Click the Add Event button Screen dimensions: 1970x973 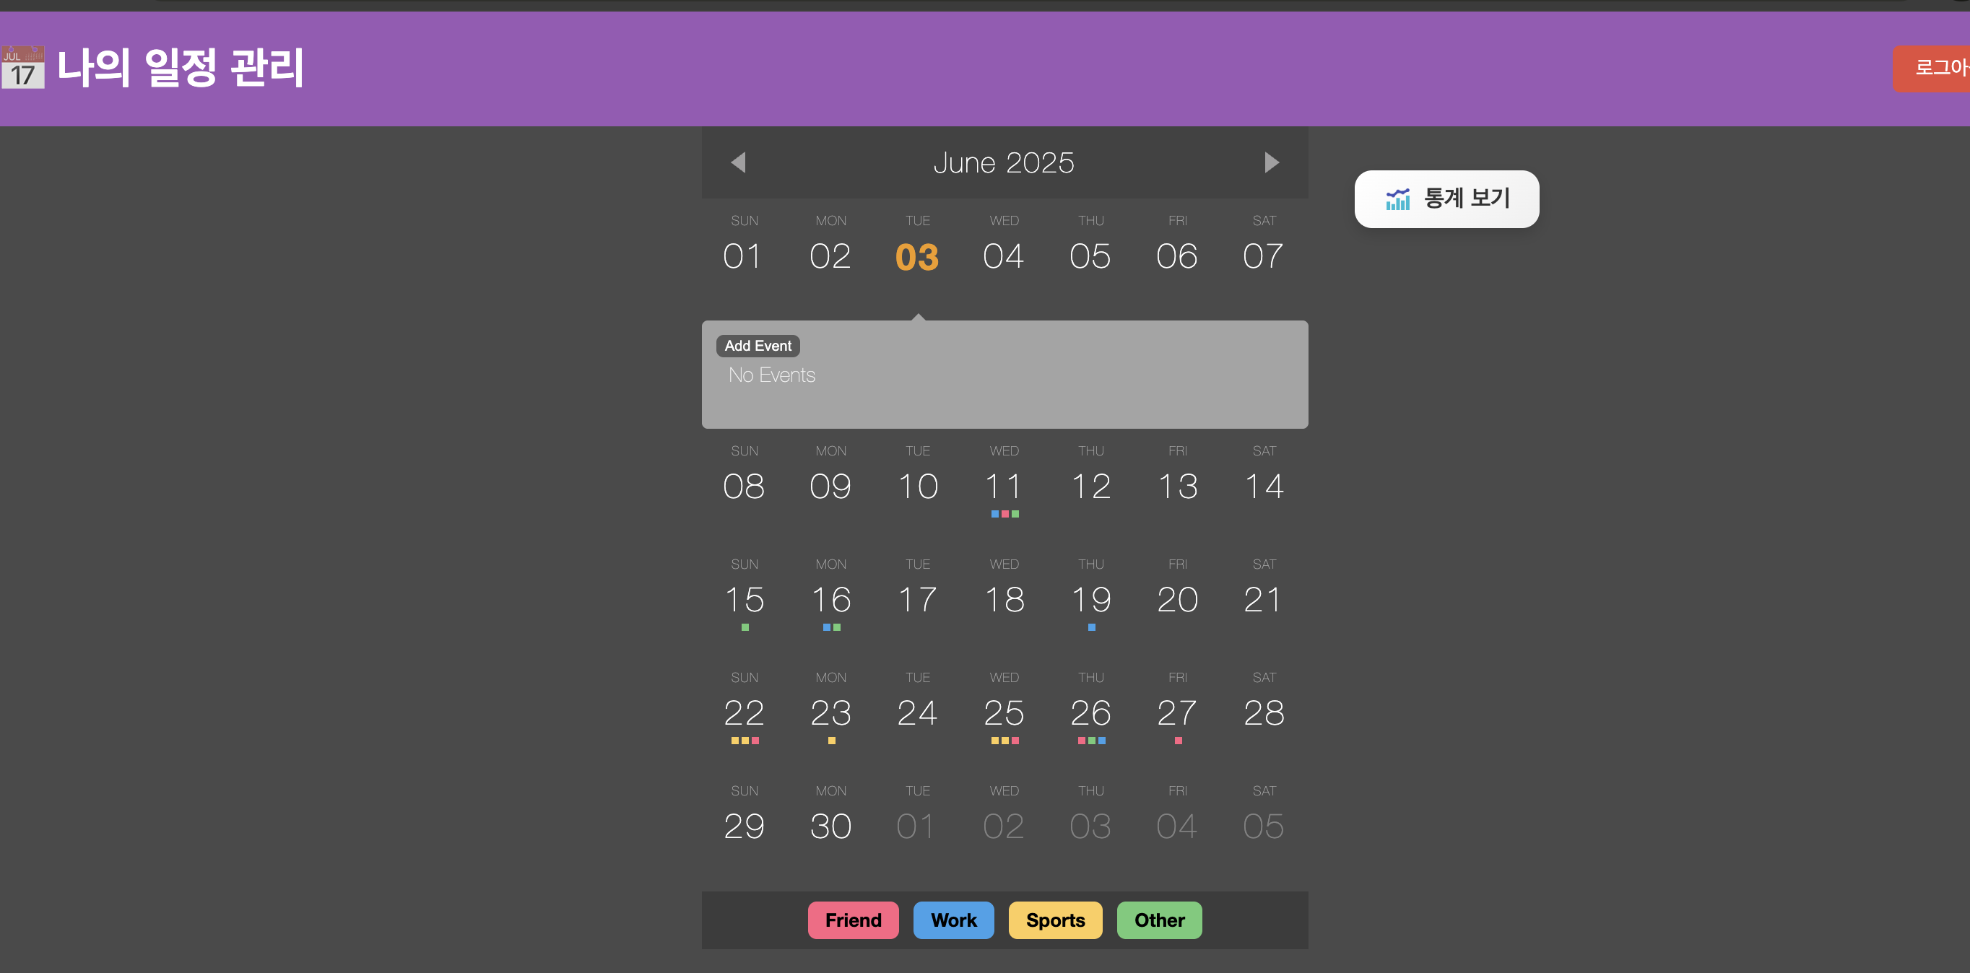[x=757, y=346]
